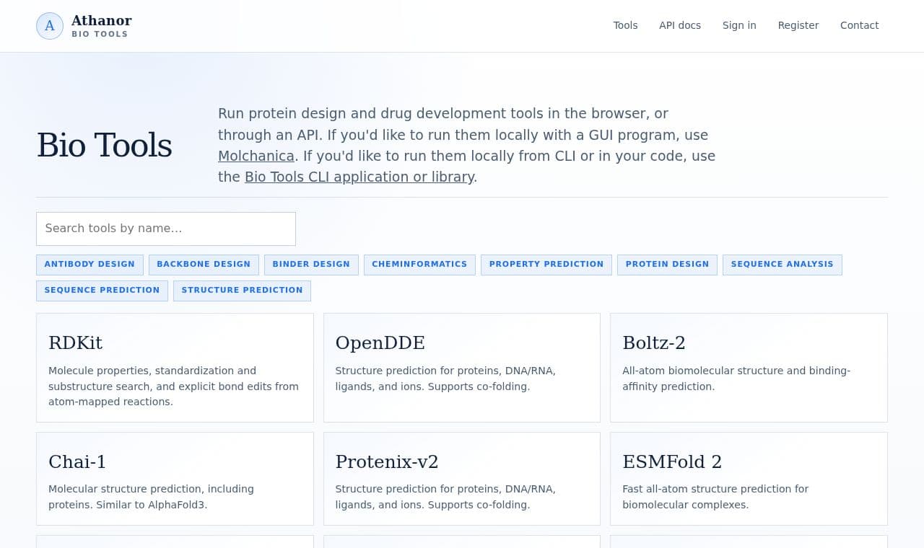This screenshot has width=924, height=548.
Task: Open the Register page
Action: pos(798,25)
